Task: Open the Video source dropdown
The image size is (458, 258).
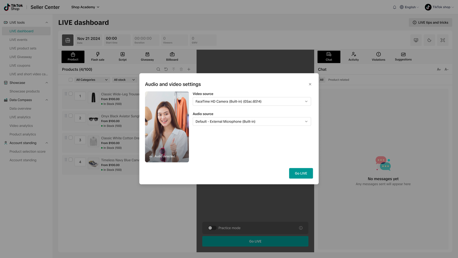Action: tap(252, 101)
